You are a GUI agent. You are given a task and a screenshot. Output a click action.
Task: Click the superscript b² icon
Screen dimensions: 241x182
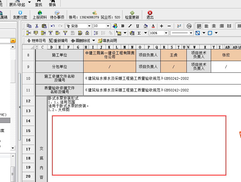pyautogui.click(x=179, y=26)
